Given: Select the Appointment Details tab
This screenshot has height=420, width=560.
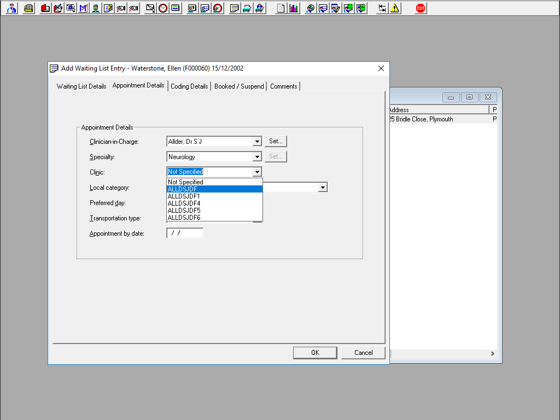Looking at the screenshot, I should point(138,85).
